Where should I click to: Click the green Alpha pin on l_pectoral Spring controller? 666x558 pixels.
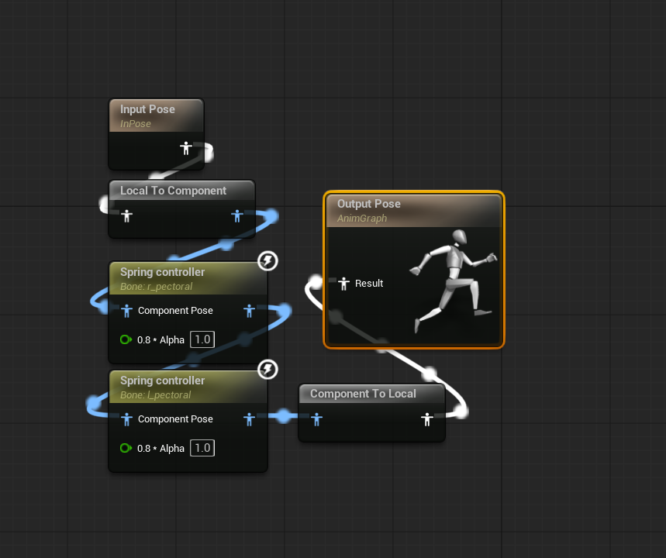coord(126,448)
